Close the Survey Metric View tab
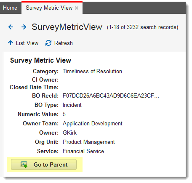The height and width of the screenshot is (183, 192). pyautogui.click(x=77, y=8)
